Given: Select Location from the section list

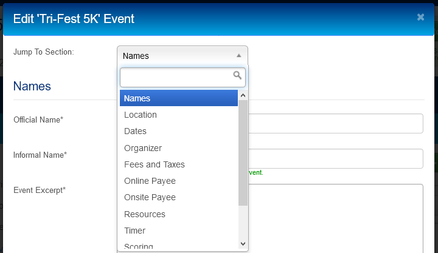Looking at the screenshot, I should (x=178, y=115).
